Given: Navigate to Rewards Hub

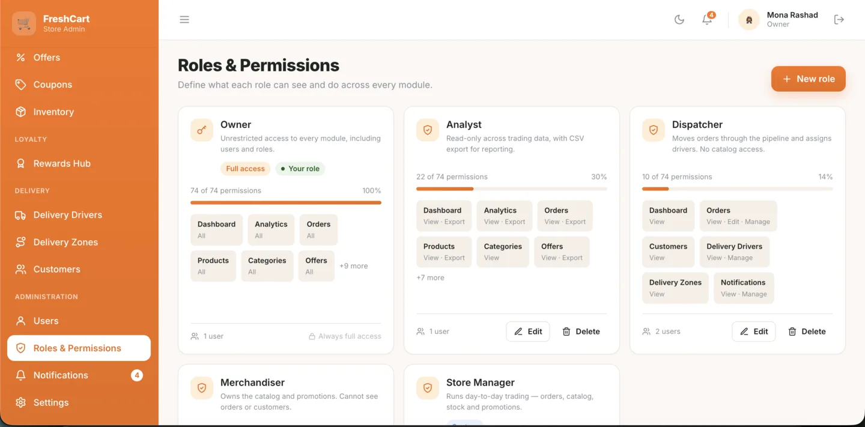Looking at the screenshot, I should pyautogui.click(x=79, y=163).
